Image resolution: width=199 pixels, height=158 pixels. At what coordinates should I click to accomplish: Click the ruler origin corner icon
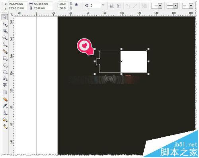[12, 14]
